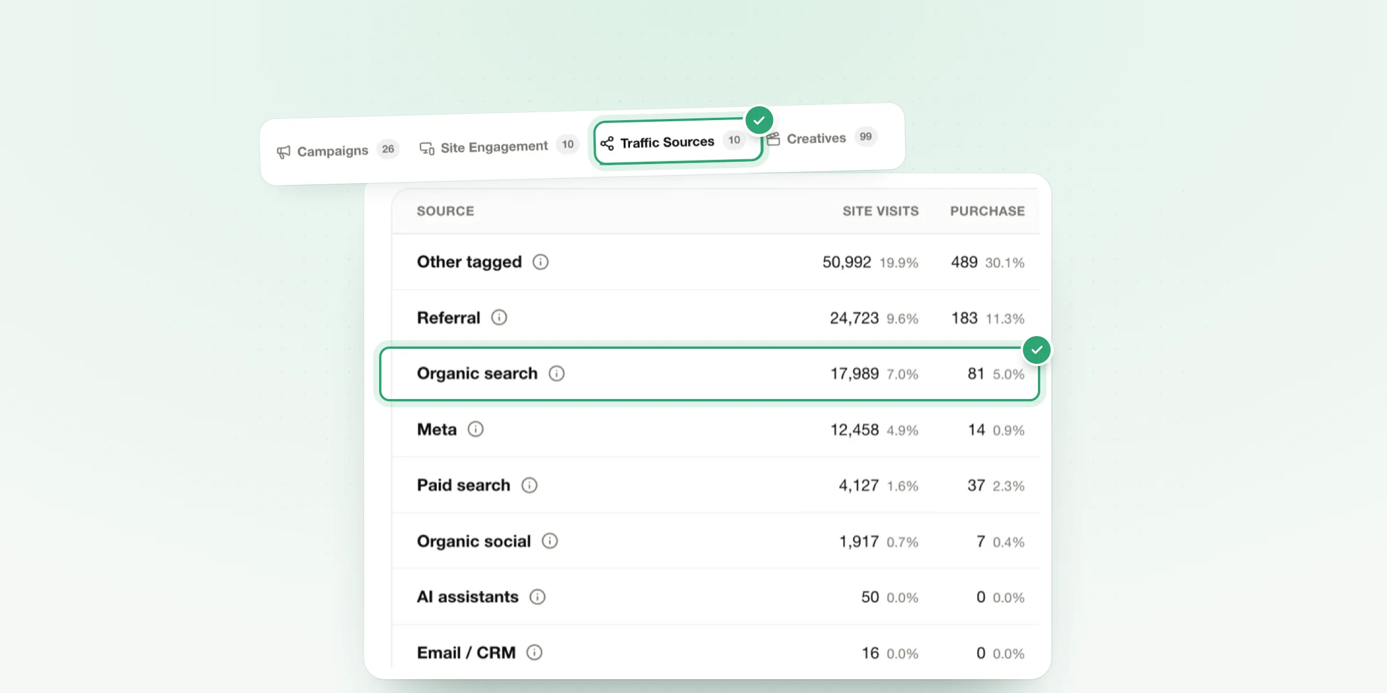The image size is (1387, 693).
Task: Click the 37 purchase value
Action: point(976,485)
